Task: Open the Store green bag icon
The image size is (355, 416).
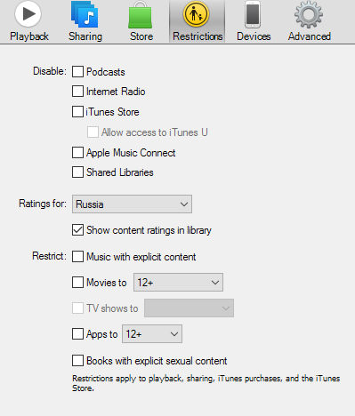Action: click(x=141, y=15)
